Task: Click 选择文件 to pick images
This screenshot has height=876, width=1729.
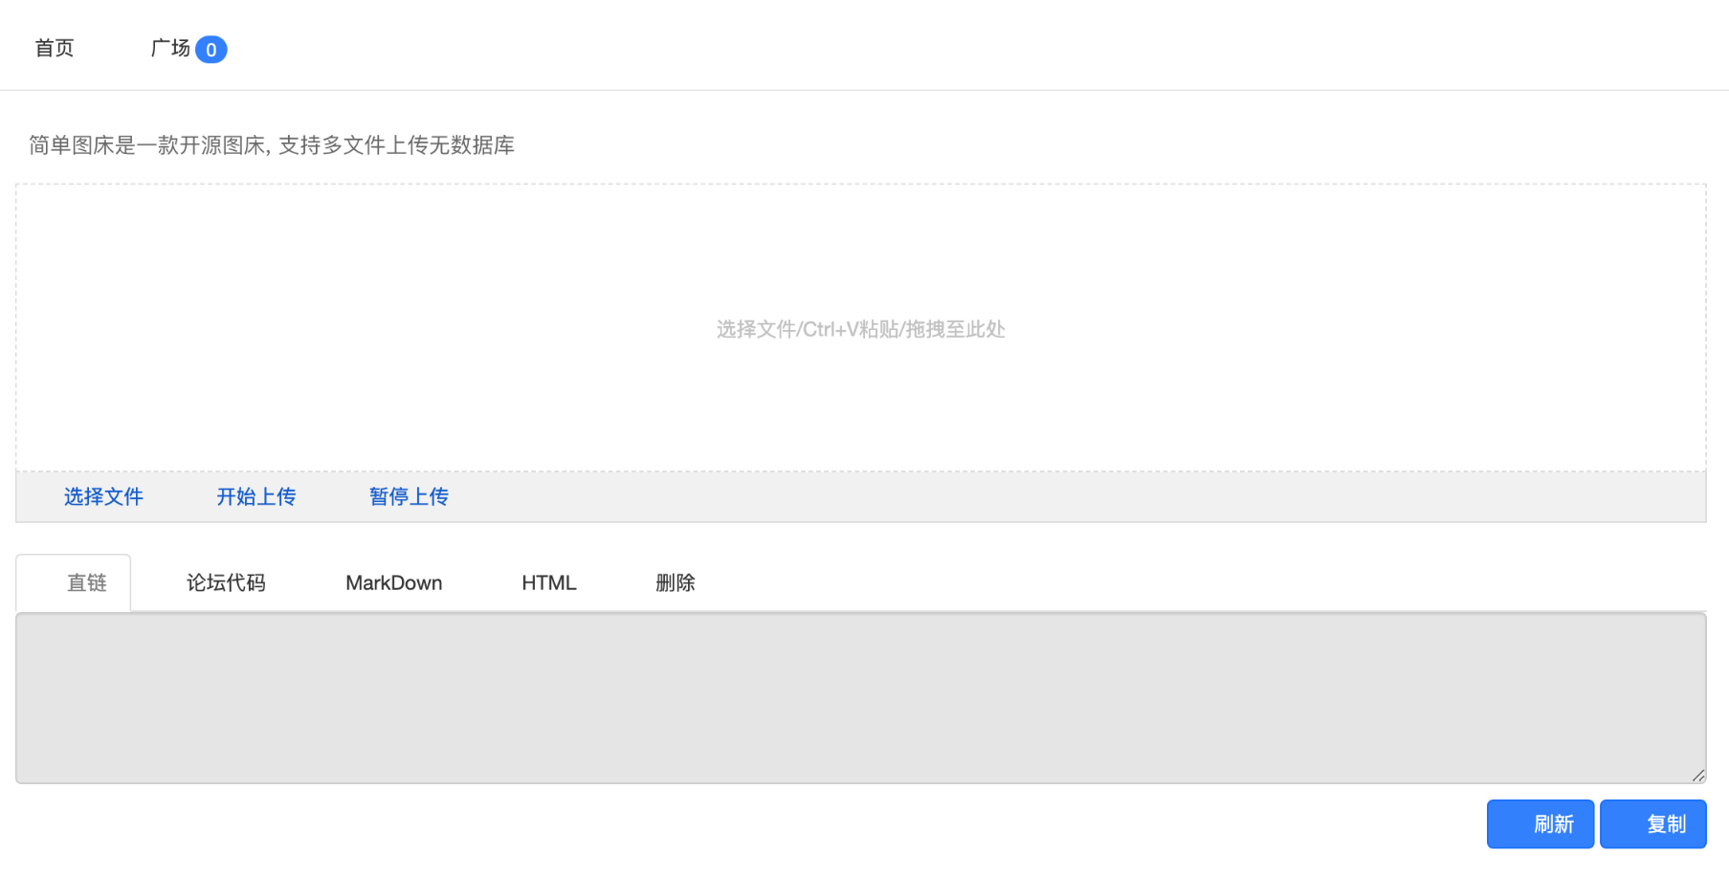Action: [103, 496]
